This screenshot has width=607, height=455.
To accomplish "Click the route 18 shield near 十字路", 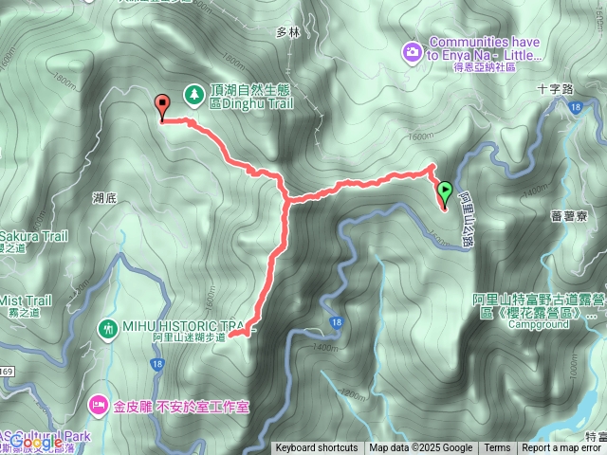I will click(576, 107).
